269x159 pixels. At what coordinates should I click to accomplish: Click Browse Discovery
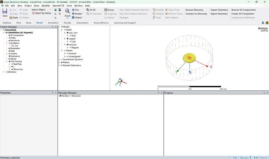coord(194,10)
